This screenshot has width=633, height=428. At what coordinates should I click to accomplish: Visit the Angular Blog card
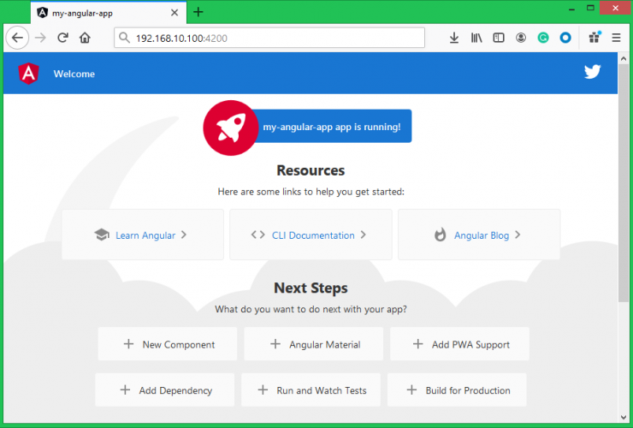(x=479, y=235)
